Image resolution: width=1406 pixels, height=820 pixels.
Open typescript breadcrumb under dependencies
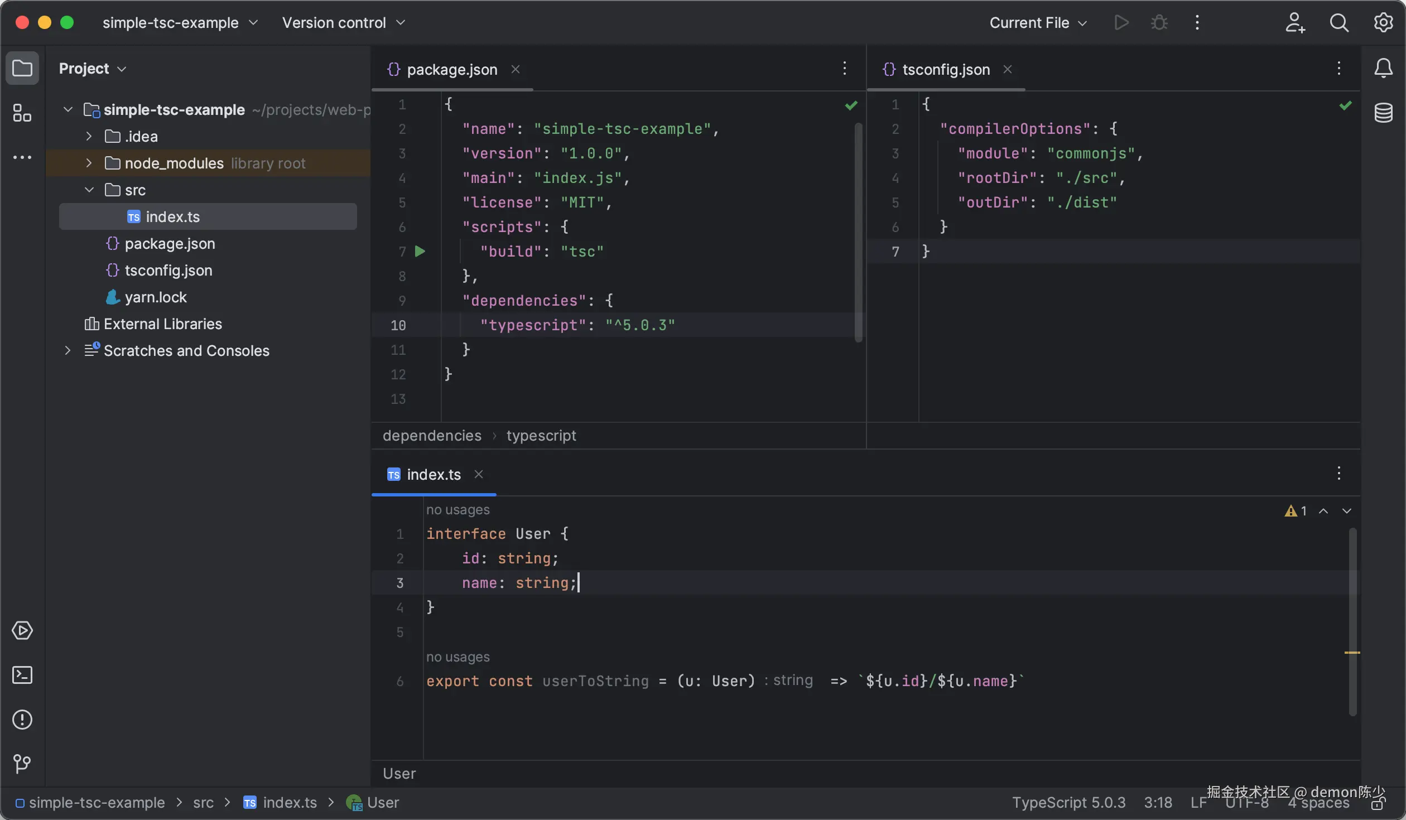[x=541, y=436]
